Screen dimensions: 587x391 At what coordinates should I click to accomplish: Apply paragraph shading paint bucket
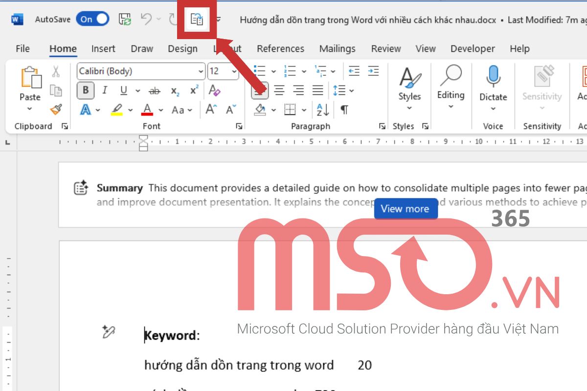[x=260, y=110]
